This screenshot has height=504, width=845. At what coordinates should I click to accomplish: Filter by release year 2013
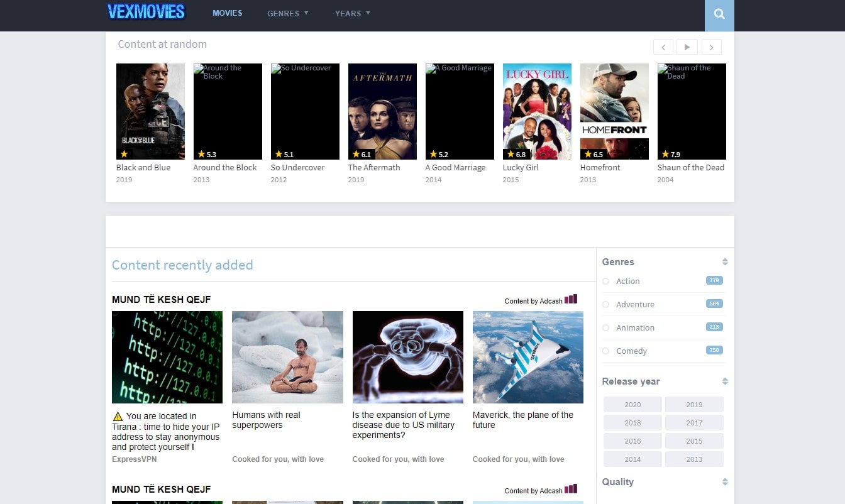(694, 459)
